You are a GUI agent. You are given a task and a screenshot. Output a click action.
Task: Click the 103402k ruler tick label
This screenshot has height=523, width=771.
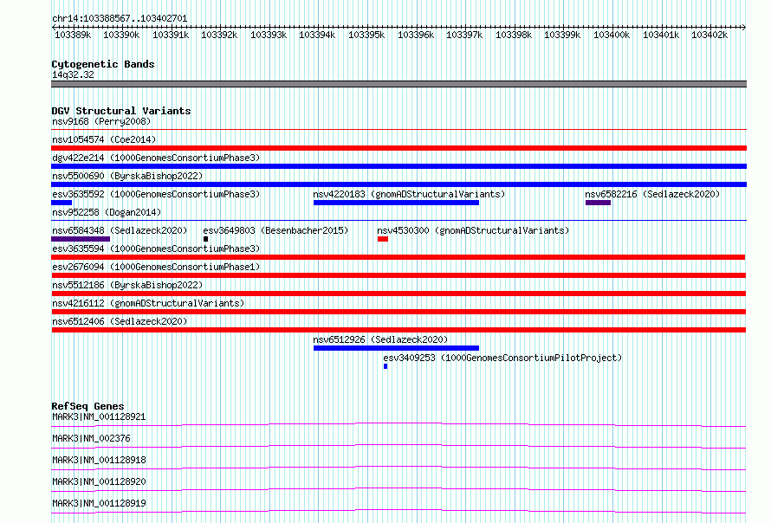tap(709, 35)
